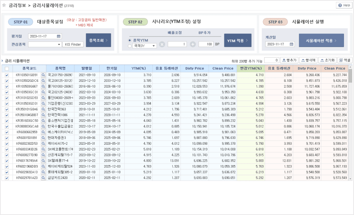Click magnifier icon for KR6029781A23

pos(43,178)
